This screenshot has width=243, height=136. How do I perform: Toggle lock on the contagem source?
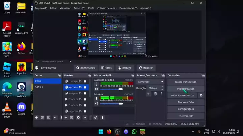tap(85, 81)
